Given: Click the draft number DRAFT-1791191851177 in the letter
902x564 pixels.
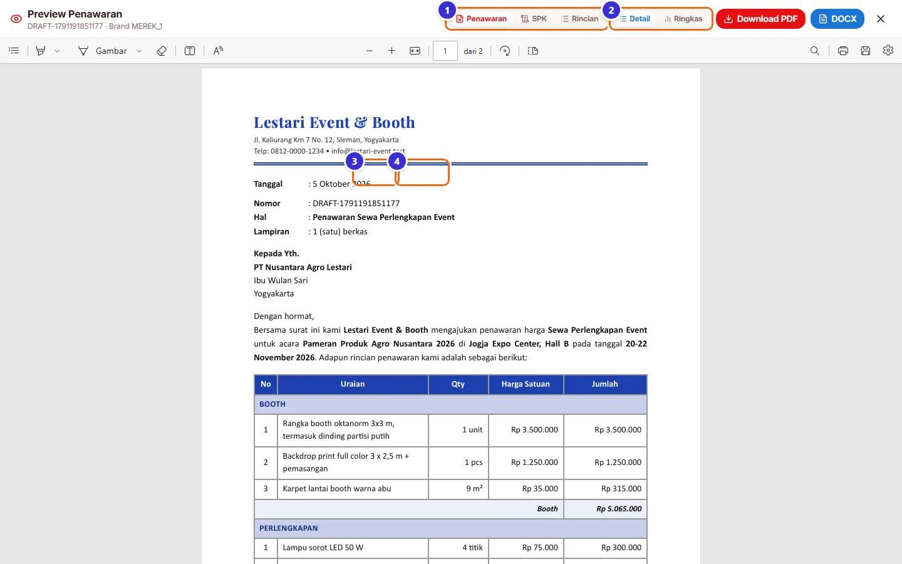Looking at the screenshot, I should click(x=356, y=203).
